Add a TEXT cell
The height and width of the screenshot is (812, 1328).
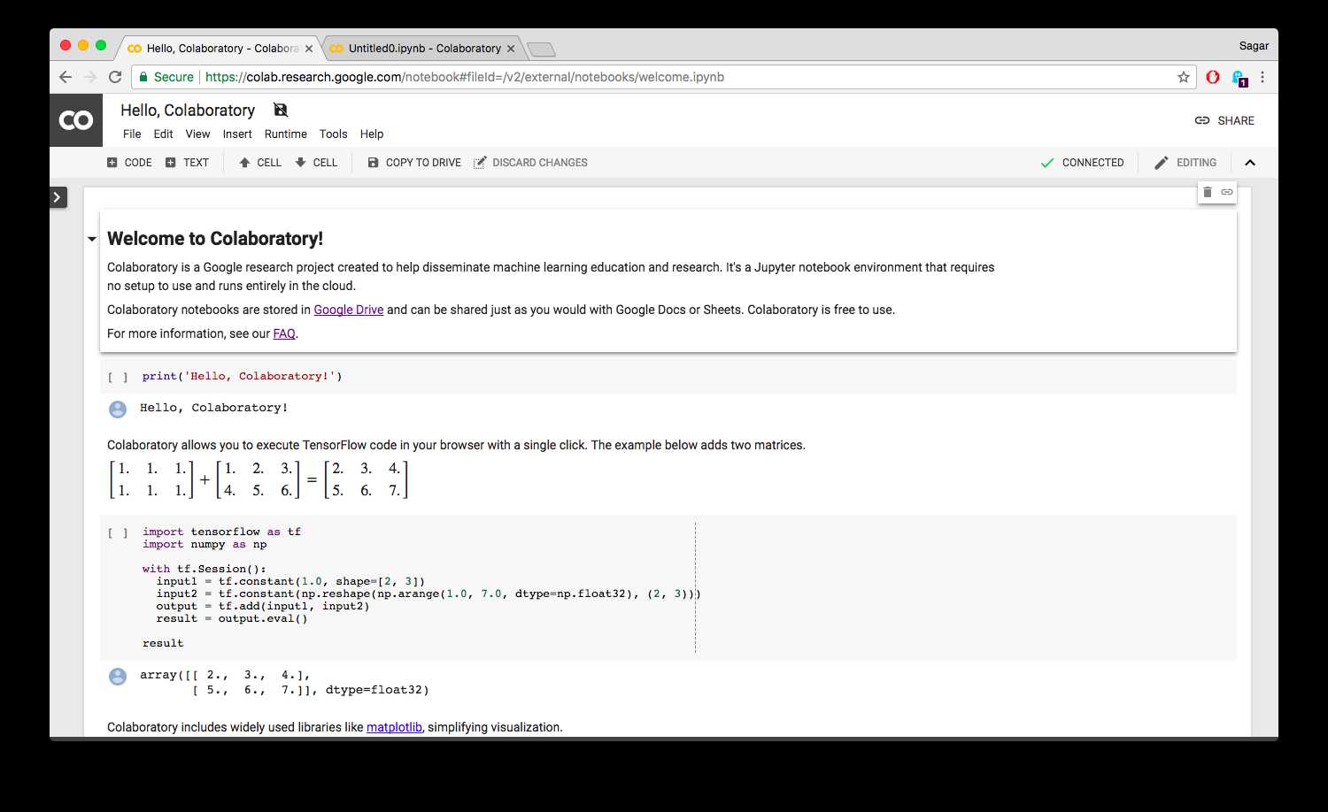(188, 163)
